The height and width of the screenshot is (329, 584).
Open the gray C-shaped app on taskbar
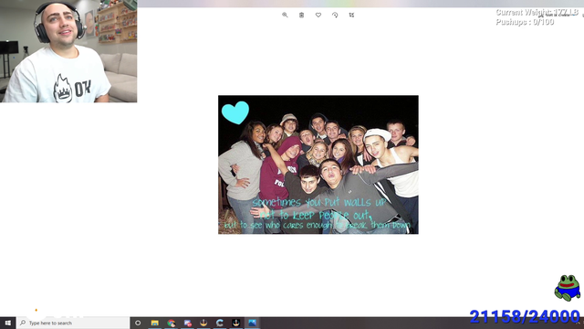click(220, 323)
